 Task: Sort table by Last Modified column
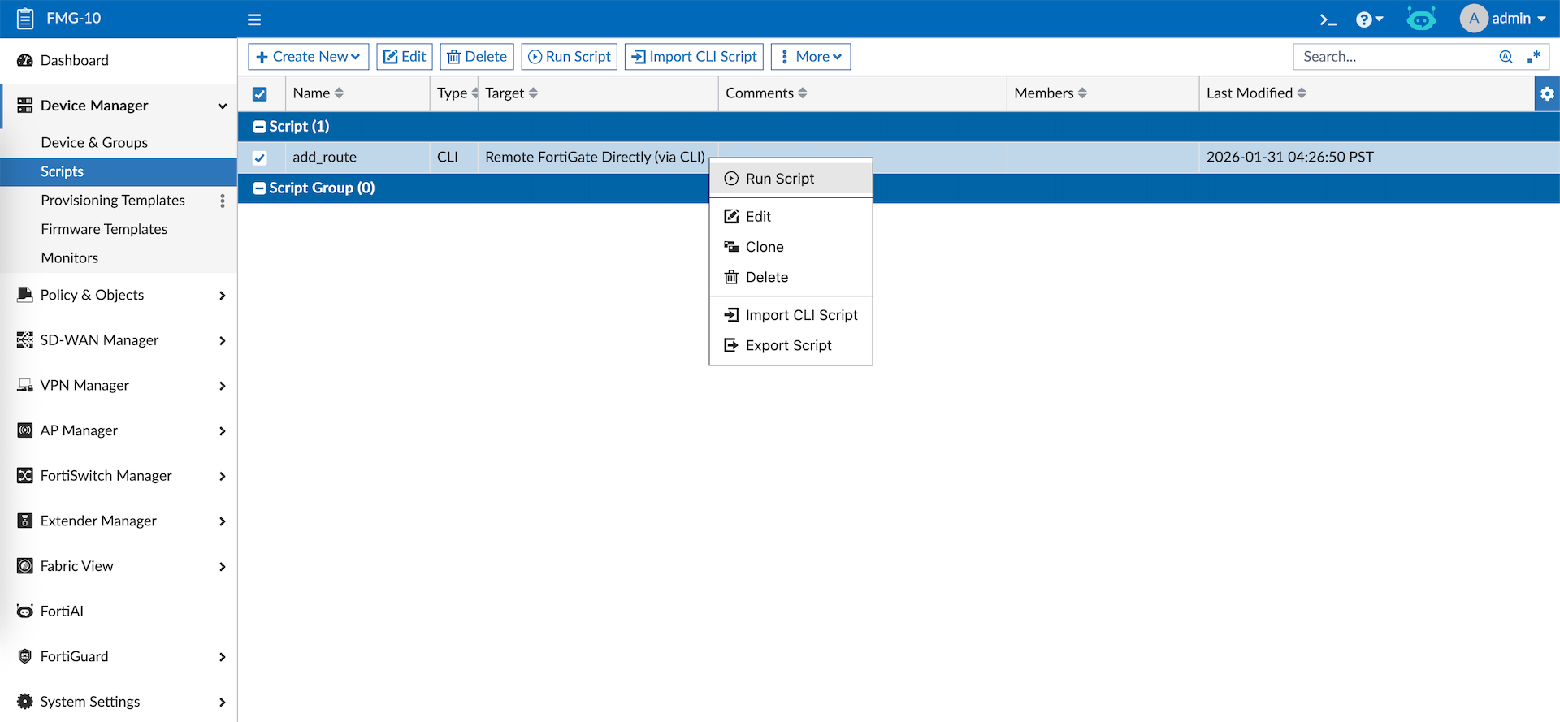[x=1256, y=93]
